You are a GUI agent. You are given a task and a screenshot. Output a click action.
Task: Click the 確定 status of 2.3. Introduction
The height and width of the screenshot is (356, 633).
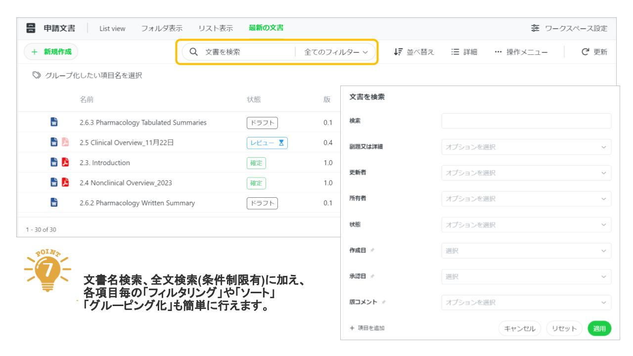[256, 163]
